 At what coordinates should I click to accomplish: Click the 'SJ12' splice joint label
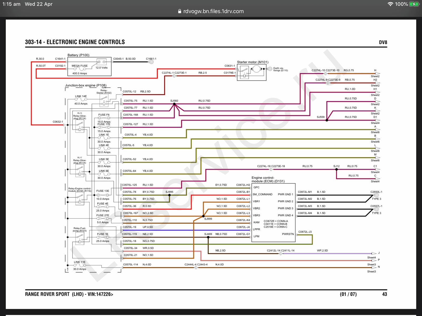click(x=336, y=166)
